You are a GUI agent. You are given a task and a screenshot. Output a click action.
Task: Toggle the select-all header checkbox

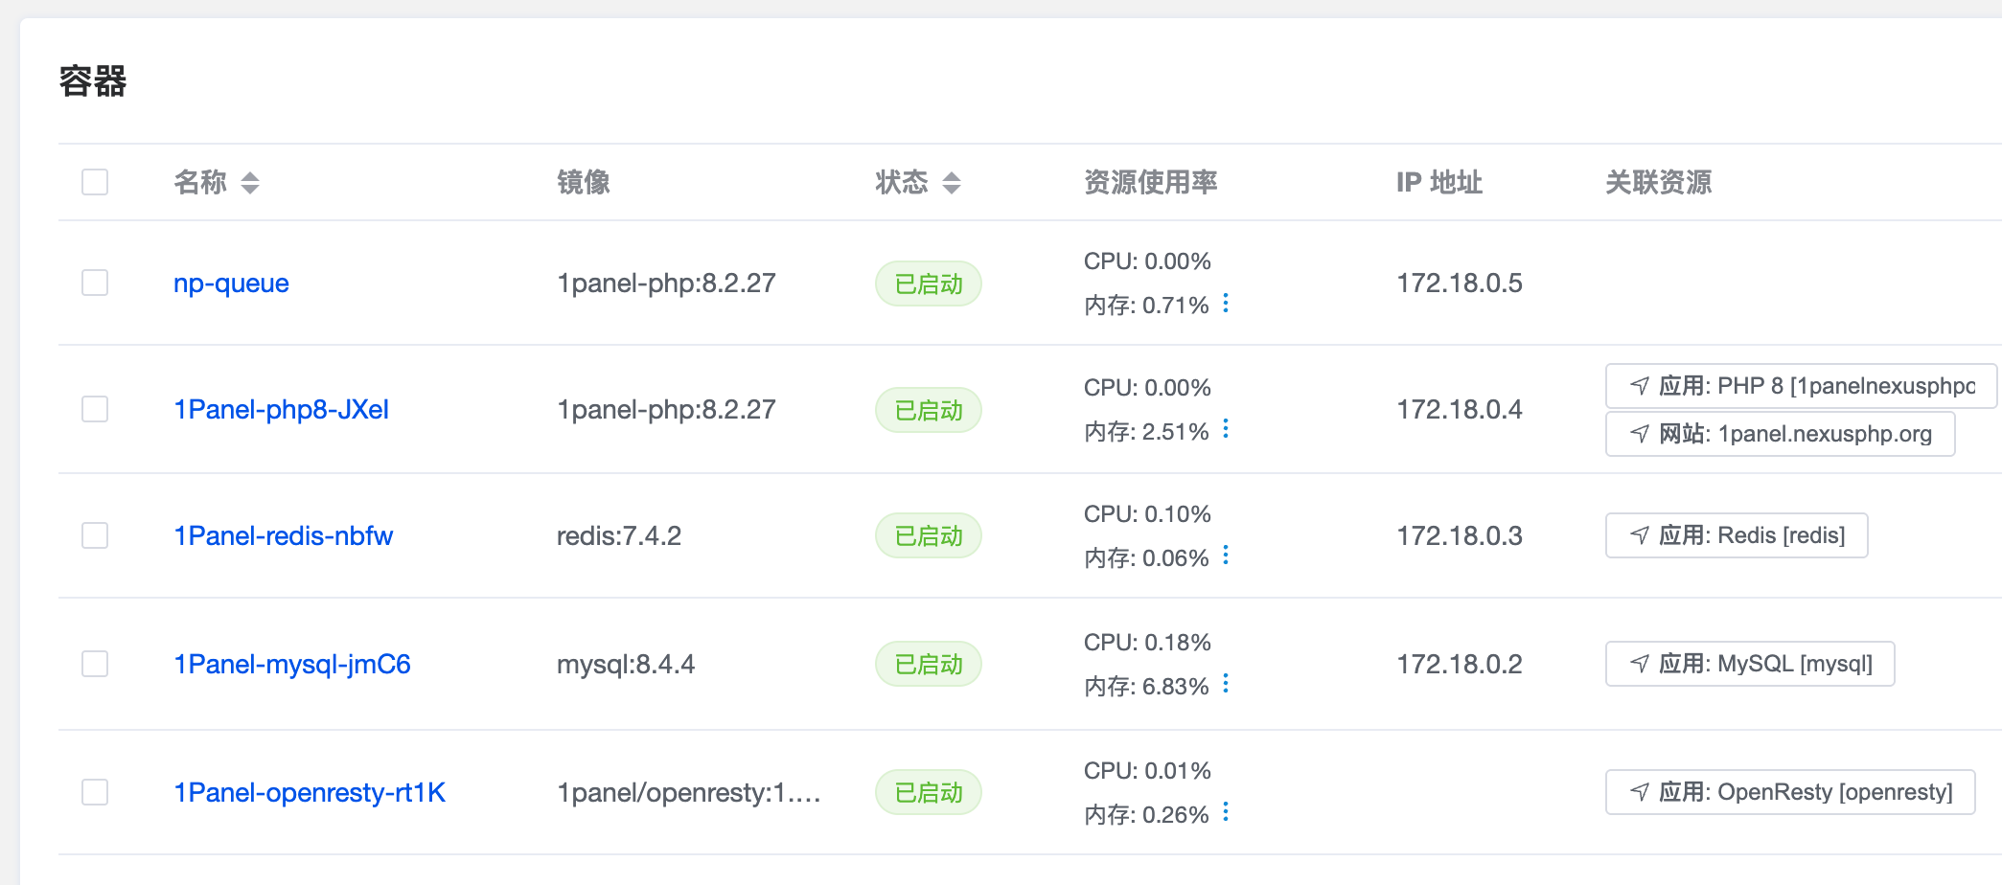(x=95, y=182)
